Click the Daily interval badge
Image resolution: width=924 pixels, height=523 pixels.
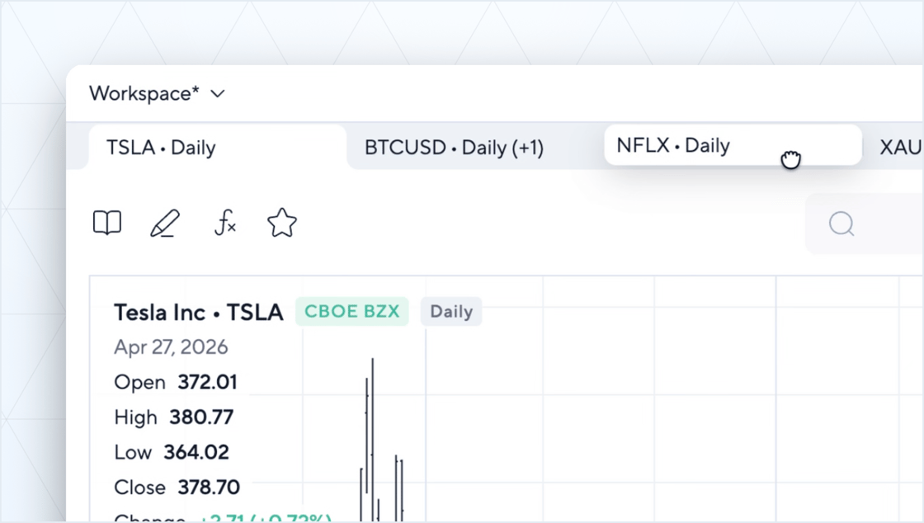tap(451, 311)
